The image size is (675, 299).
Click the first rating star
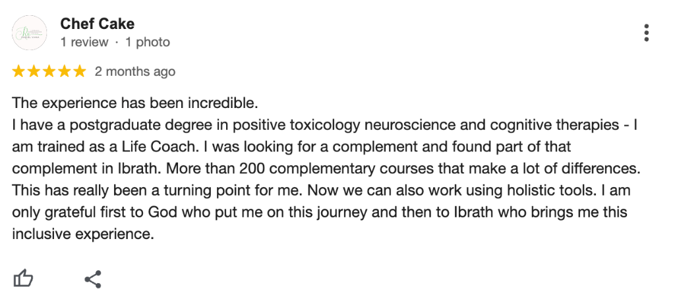click(18, 71)
